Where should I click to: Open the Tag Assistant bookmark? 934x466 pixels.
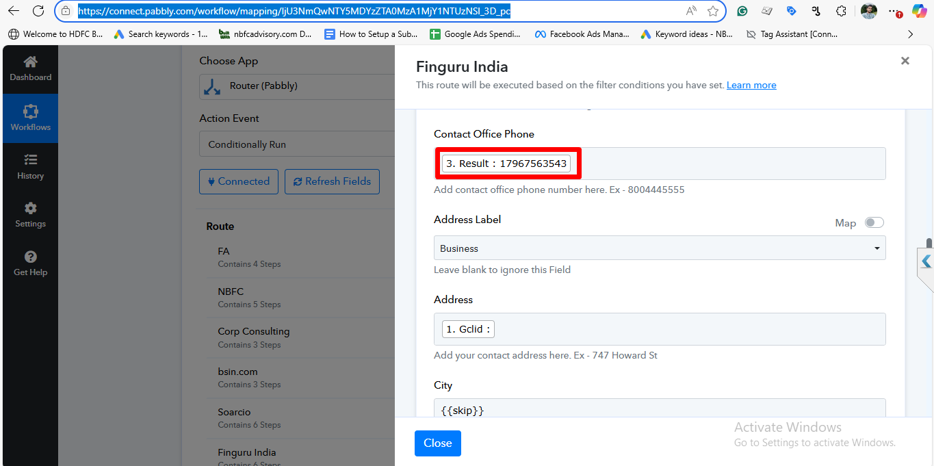pyautogui.click(x=792, y=34)
